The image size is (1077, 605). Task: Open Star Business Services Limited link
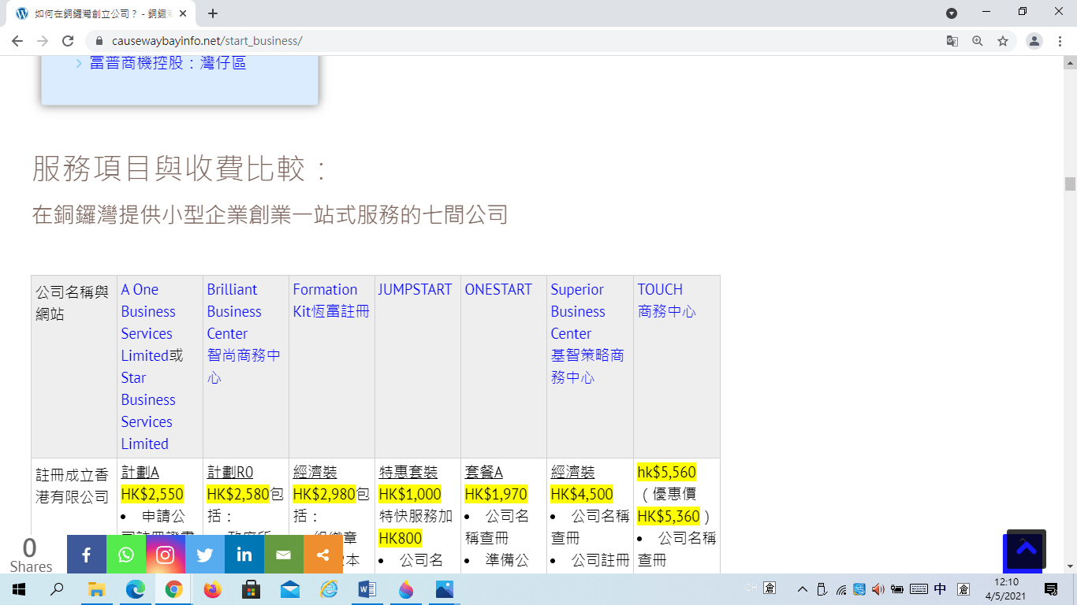(x=148, y=410)
